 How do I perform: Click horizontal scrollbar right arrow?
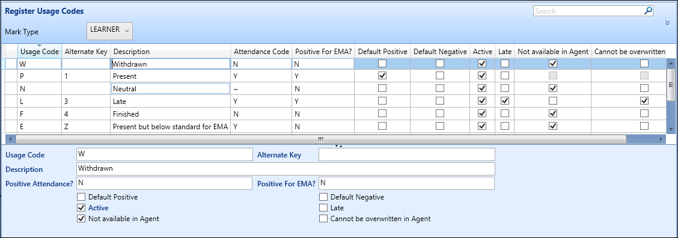click(x=662, y=139)
